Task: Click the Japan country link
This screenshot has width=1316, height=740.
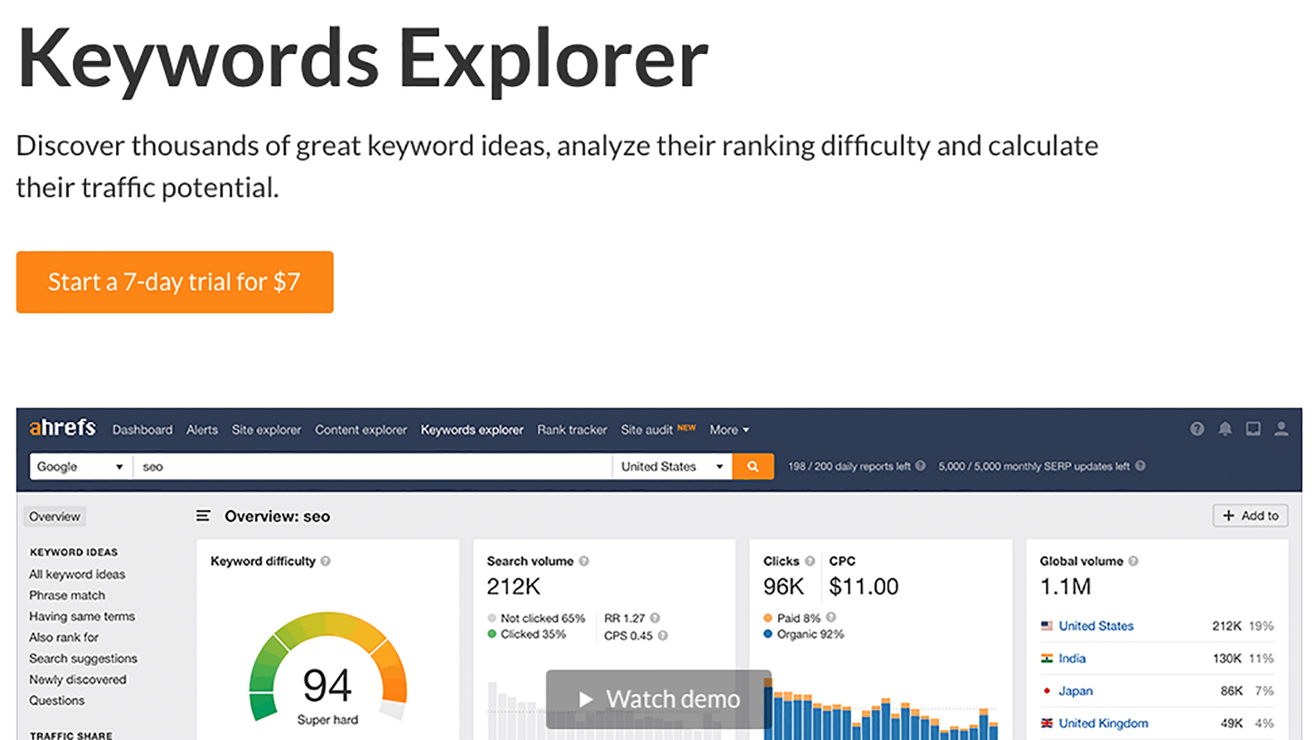Action: click(x=1075, y=691)
